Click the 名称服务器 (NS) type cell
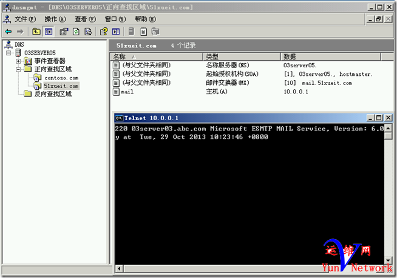397x278 pixels. [228, 66]
